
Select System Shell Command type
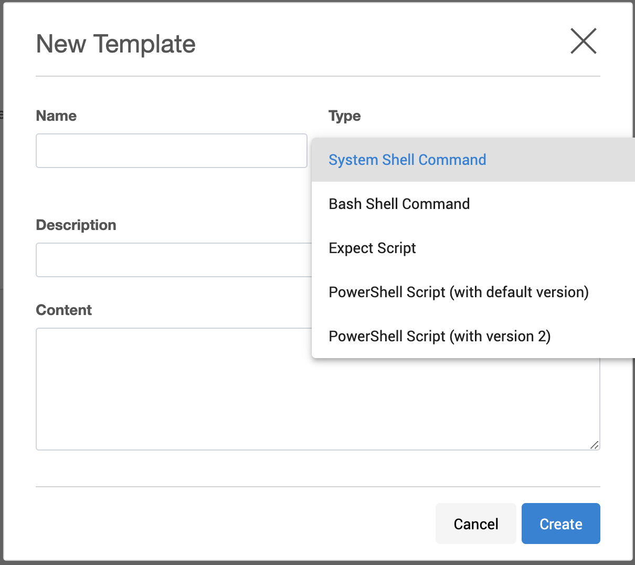407,160
